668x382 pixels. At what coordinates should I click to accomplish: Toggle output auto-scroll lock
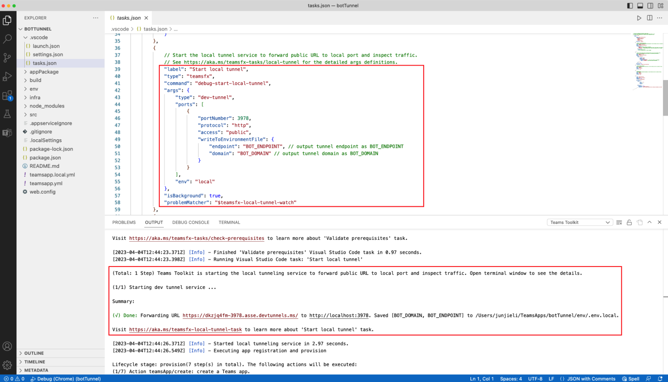(629, 223)
